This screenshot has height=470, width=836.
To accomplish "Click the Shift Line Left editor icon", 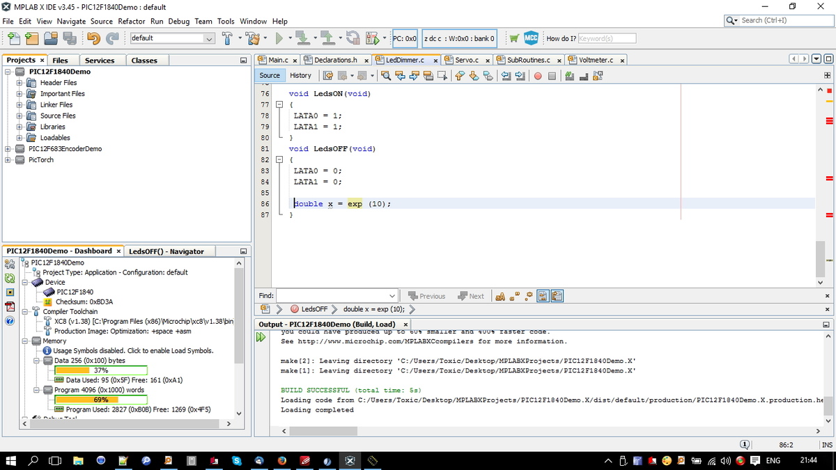I will coord(506,75).
